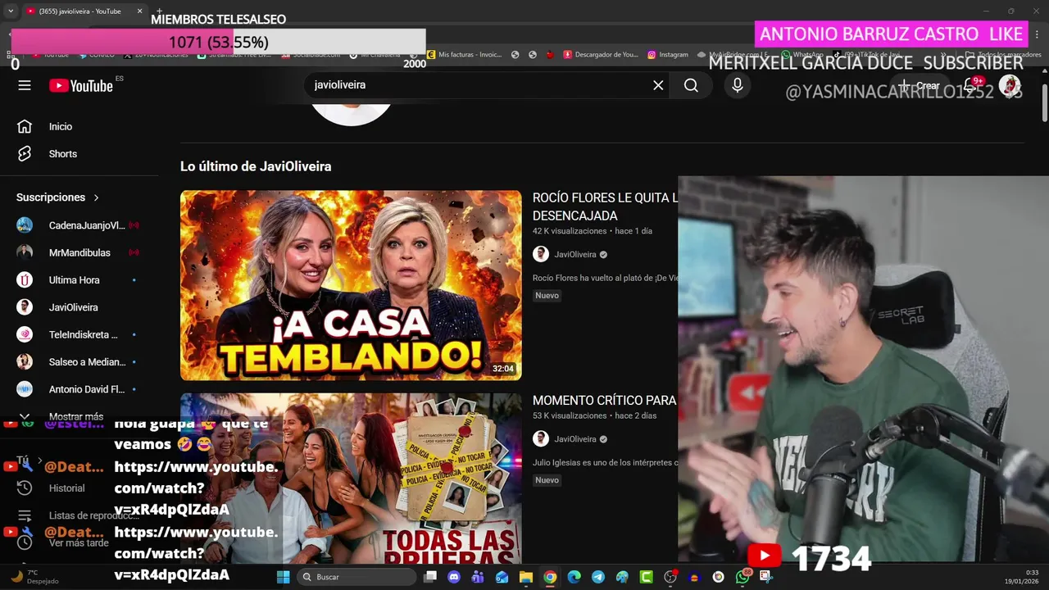Open Microsoft Teams from the taskbar

point(478,577)
